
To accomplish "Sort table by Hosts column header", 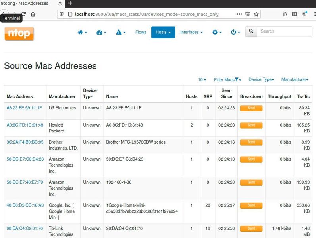I will pyautogui.click(x=191, y=96).
